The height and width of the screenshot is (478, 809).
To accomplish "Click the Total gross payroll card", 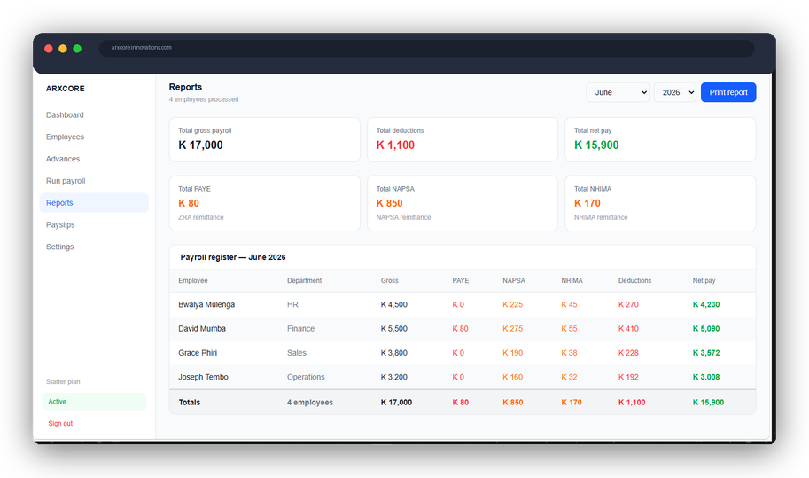I will 265,139.
